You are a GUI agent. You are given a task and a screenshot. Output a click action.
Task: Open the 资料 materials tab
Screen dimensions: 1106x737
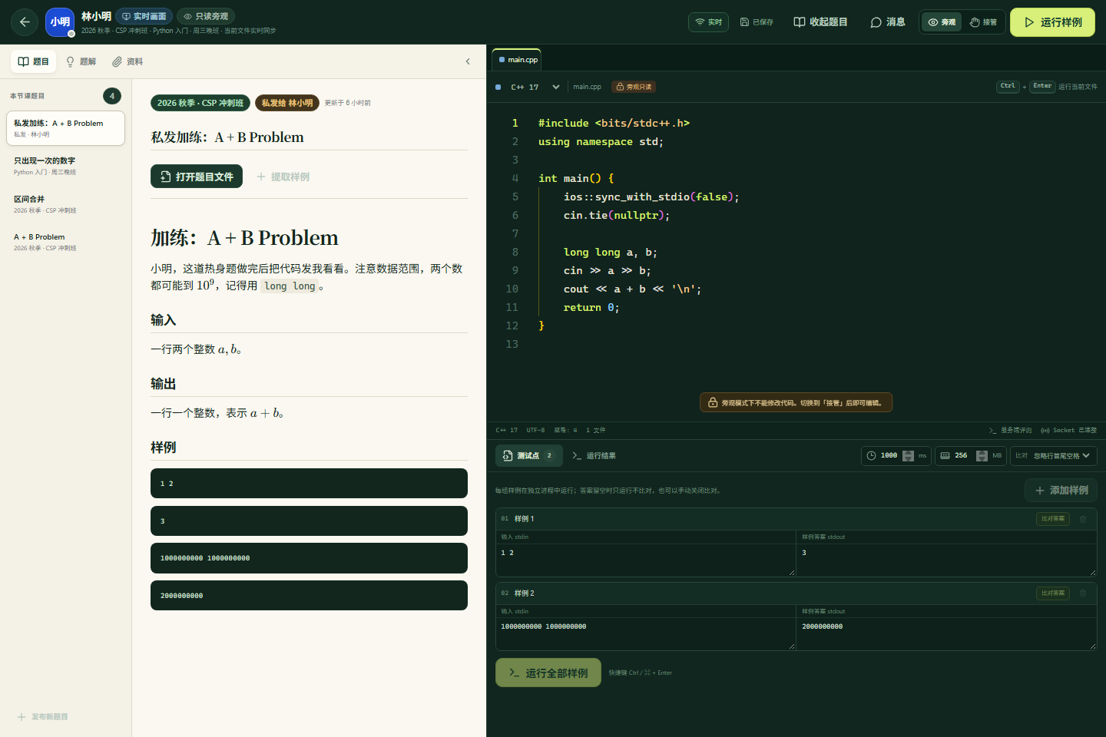pos(127,61)
